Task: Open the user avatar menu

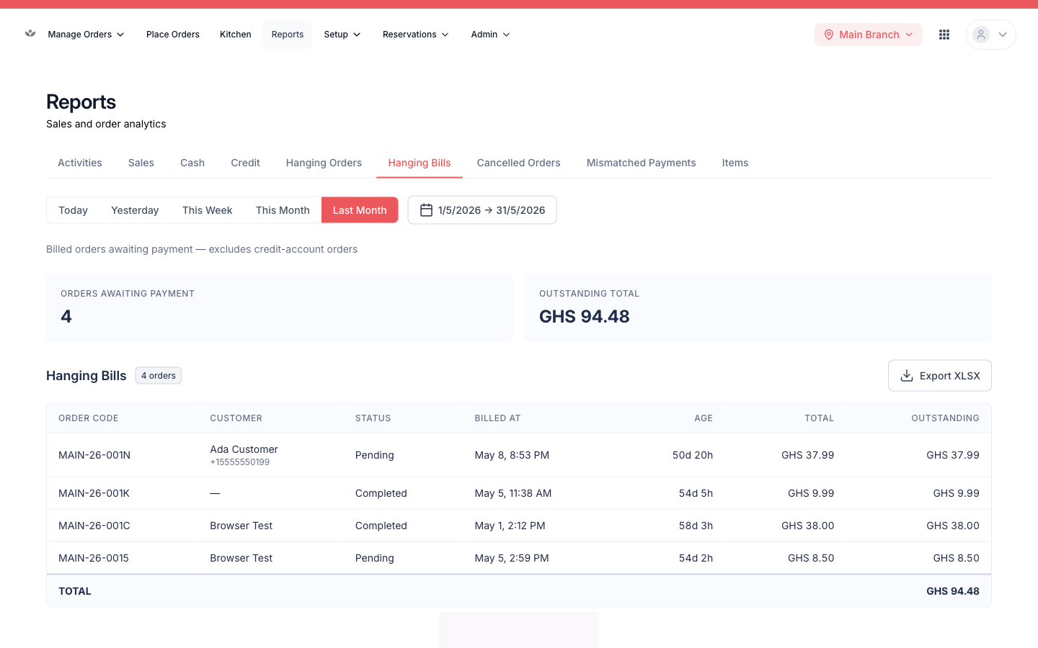Action: (981, 35)
